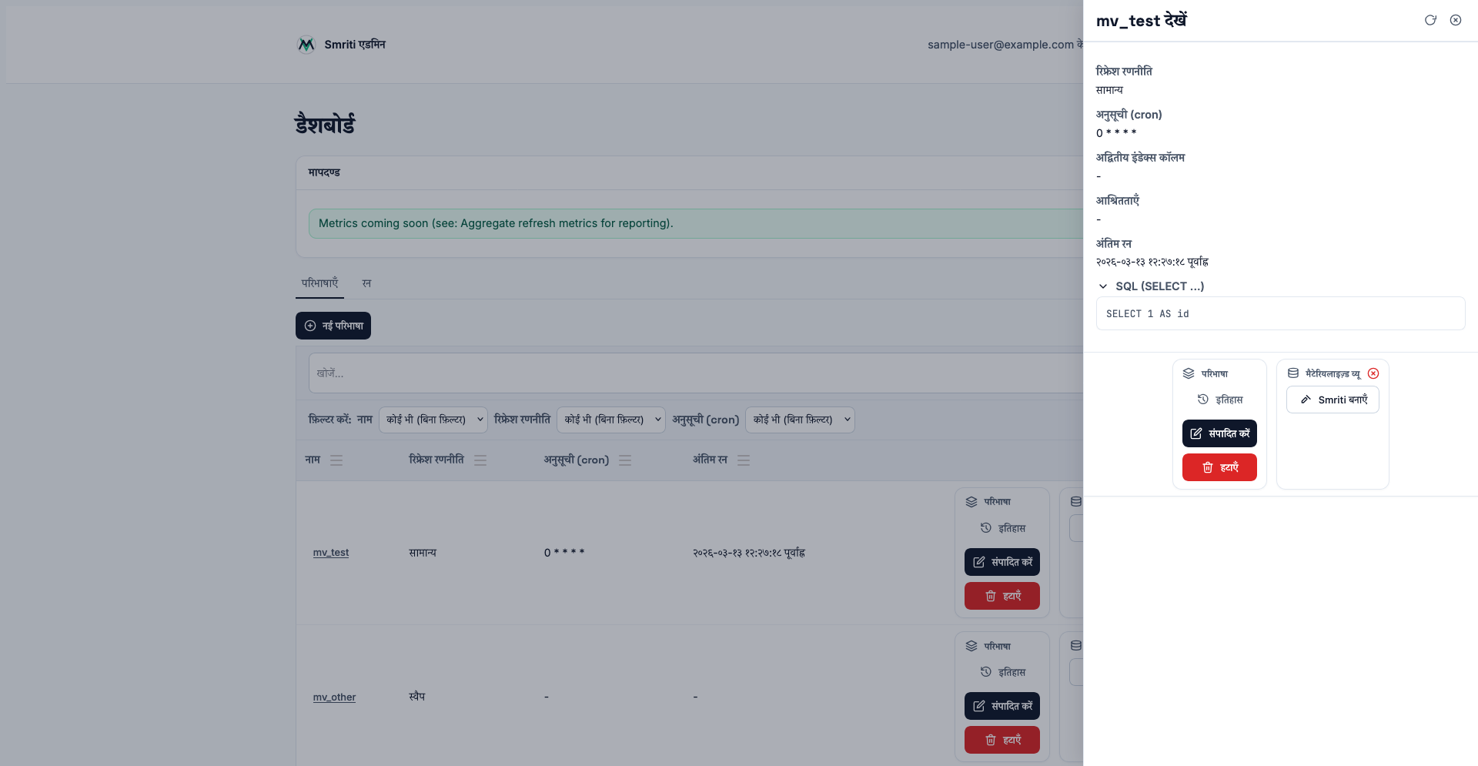Screen dimensions: 1478x766
Task: Open the अनुसूची (cron) filter dropdown
Action: (800, 420)
